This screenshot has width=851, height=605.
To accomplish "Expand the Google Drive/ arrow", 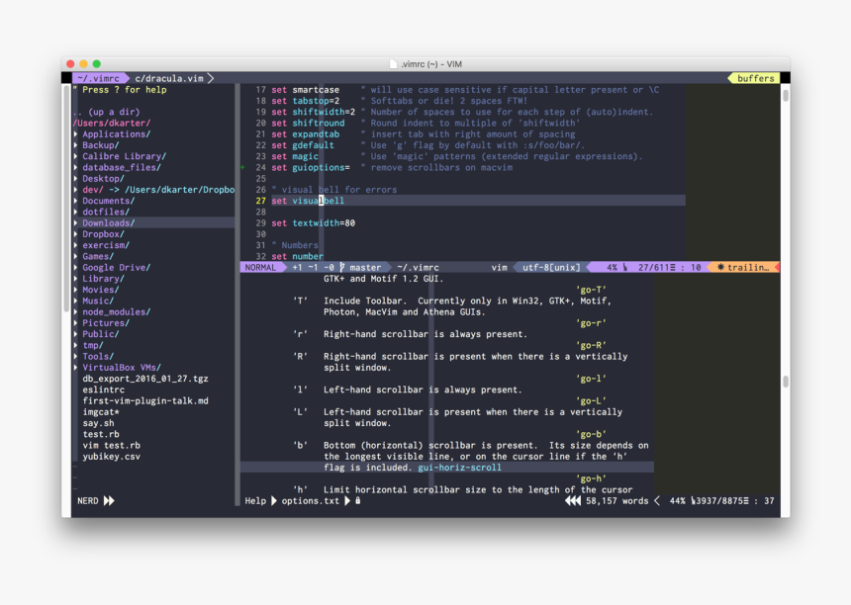I will 76,267.
